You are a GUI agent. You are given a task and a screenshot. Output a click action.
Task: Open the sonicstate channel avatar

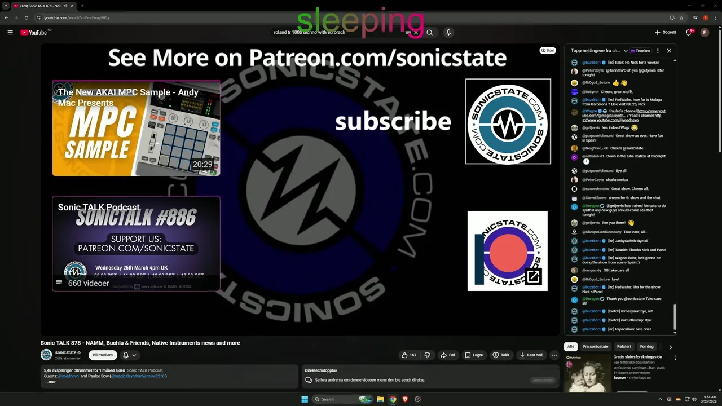tap(46, 355)
